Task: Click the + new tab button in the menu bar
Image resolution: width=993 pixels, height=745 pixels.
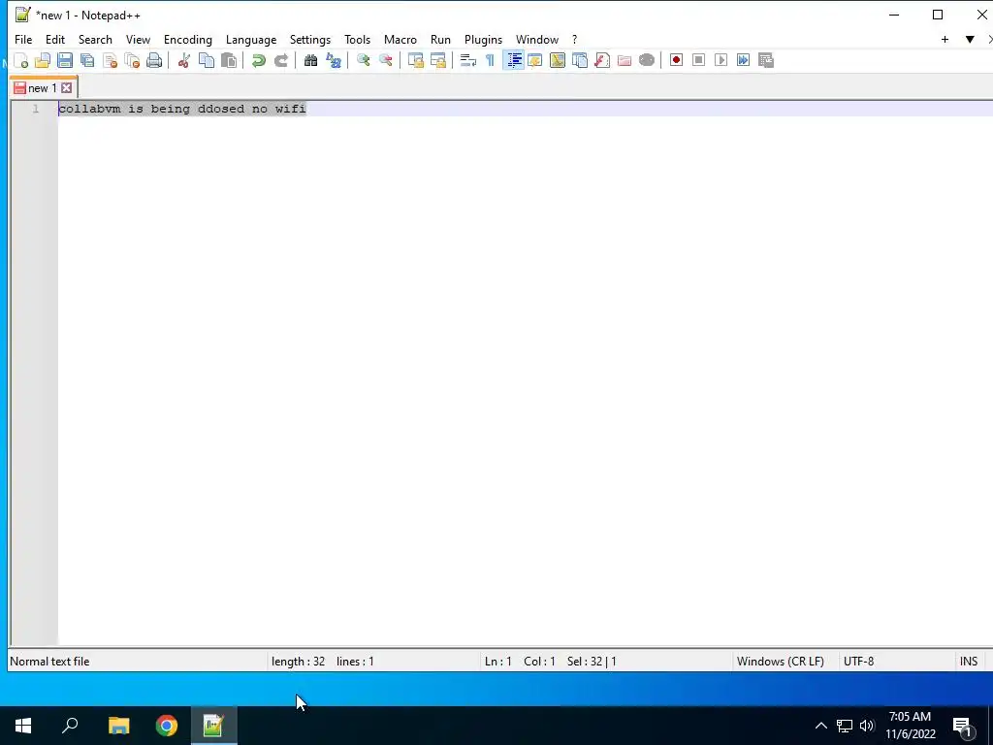Action: [945, 39]
